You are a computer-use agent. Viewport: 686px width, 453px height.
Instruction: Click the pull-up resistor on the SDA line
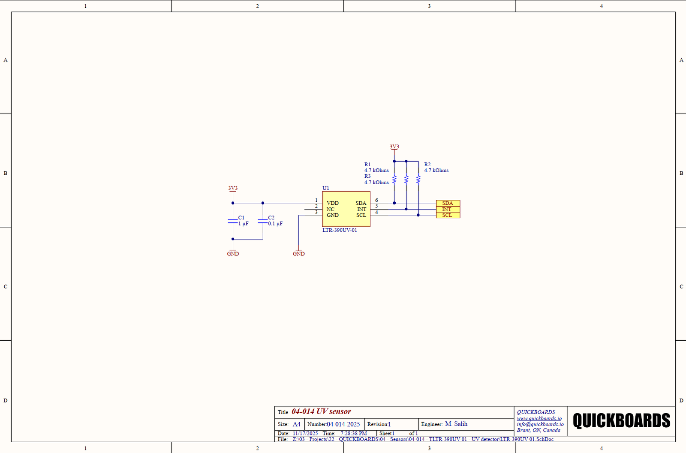[394, 179]
